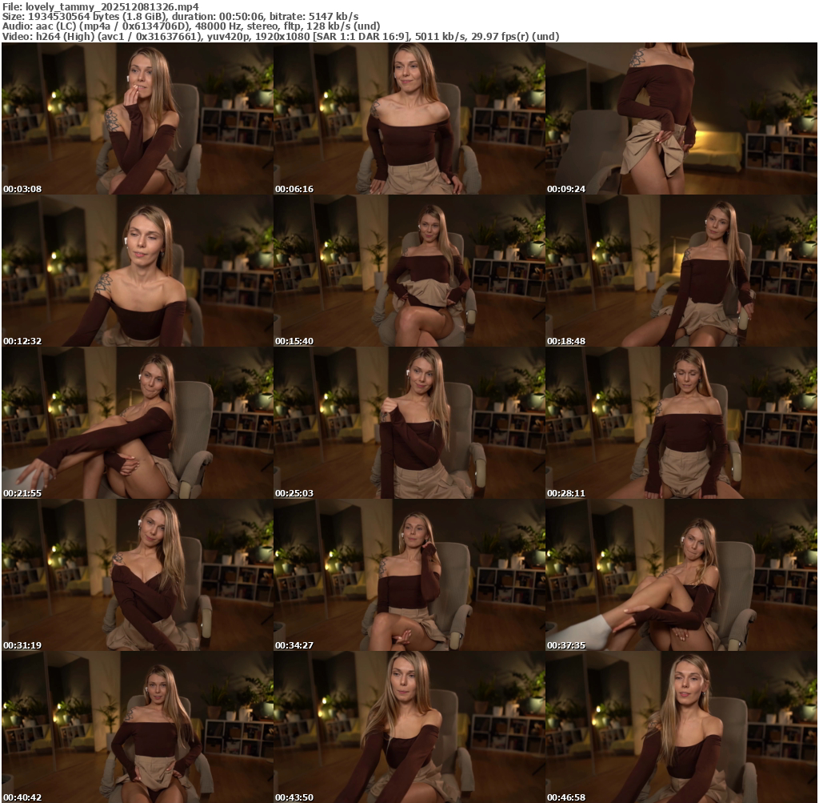Open the frame timestamped 00:28:11
819x803 pixels.
681,423
